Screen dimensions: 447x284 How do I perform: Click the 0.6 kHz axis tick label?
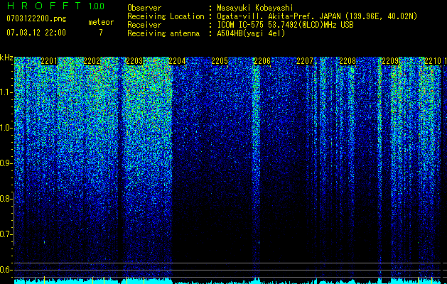tap(5, 270)
